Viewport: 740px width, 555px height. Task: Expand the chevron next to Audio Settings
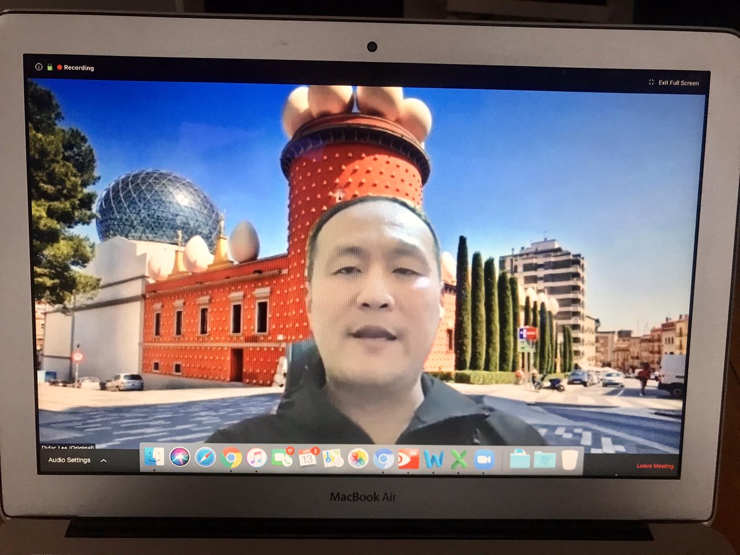coord(104,460)
